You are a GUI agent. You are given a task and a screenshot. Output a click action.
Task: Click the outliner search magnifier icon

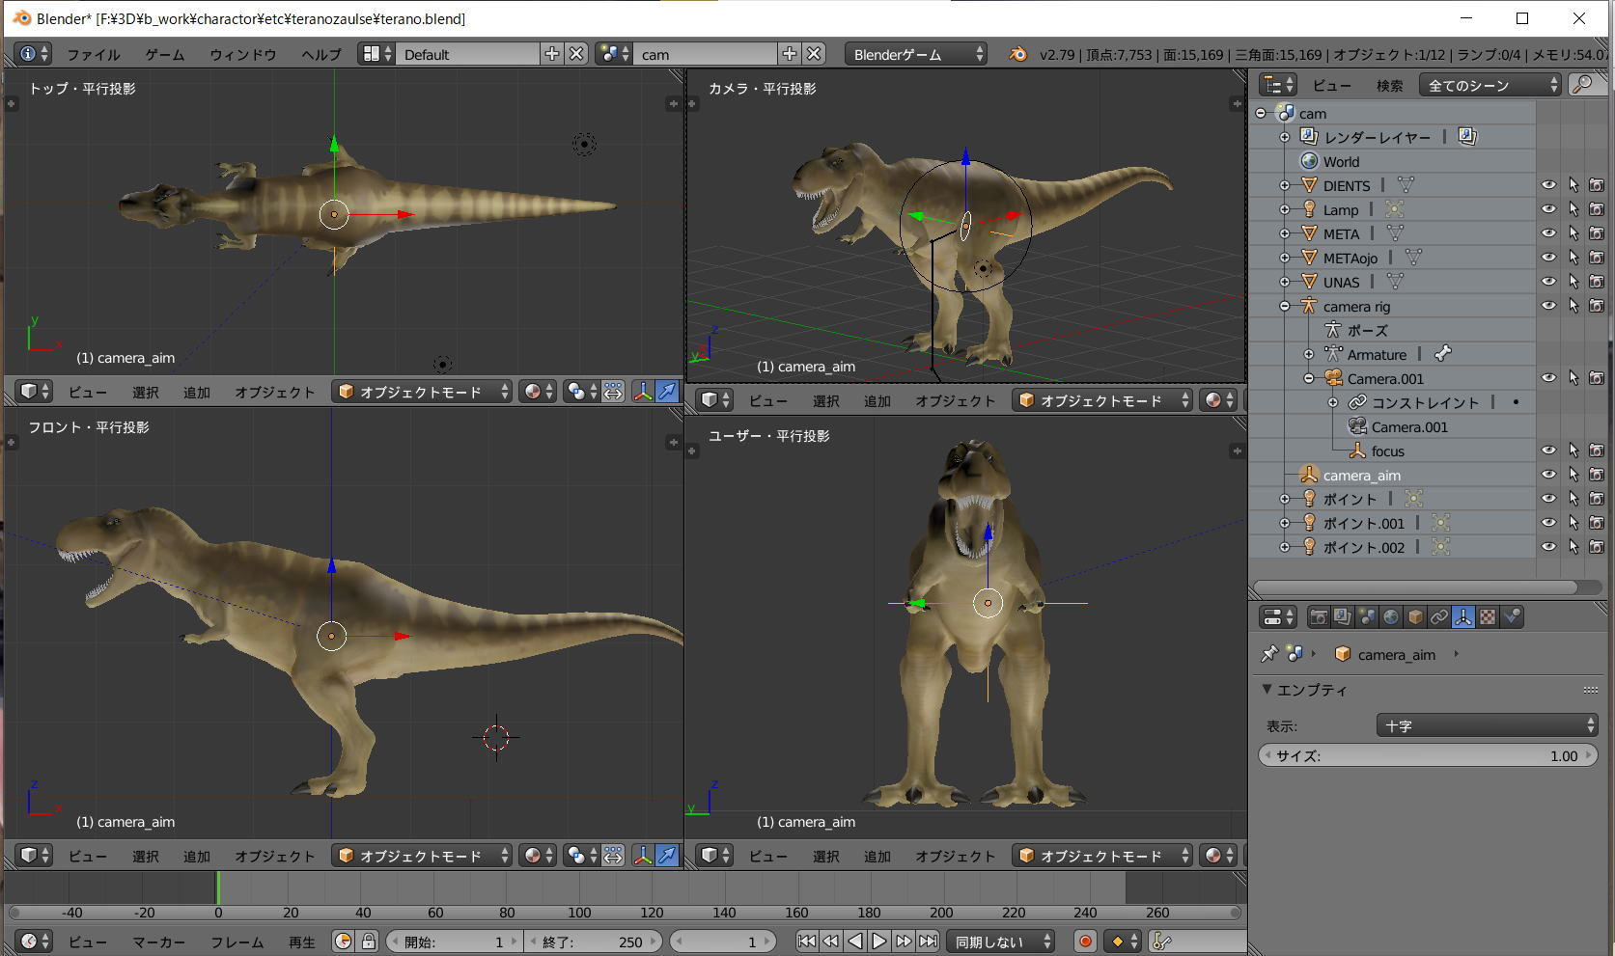(1582, 85)
